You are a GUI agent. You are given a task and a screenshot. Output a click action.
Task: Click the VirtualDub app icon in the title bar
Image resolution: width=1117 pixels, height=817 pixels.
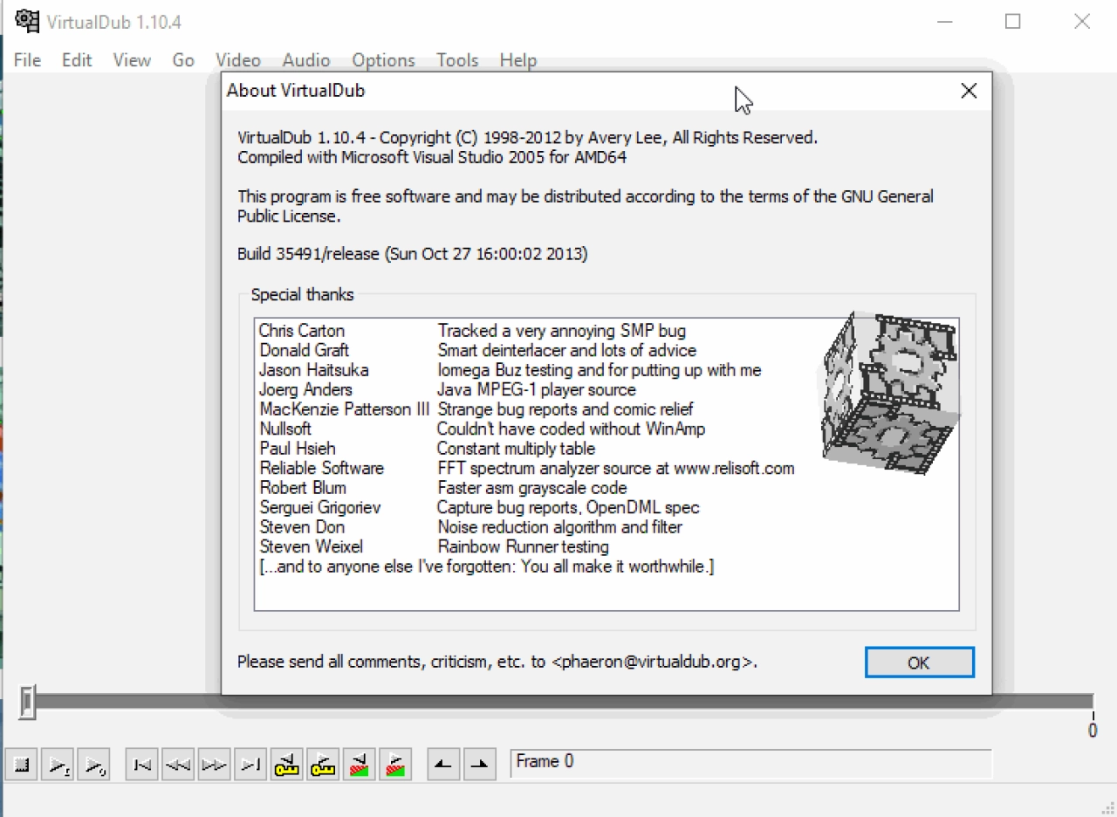point(27,21)
